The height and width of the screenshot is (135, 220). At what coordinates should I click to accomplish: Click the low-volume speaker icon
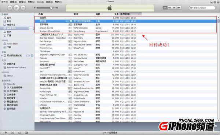coord(35,8)
